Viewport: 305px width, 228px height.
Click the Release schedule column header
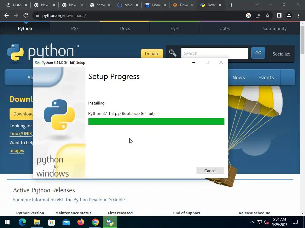254,213
